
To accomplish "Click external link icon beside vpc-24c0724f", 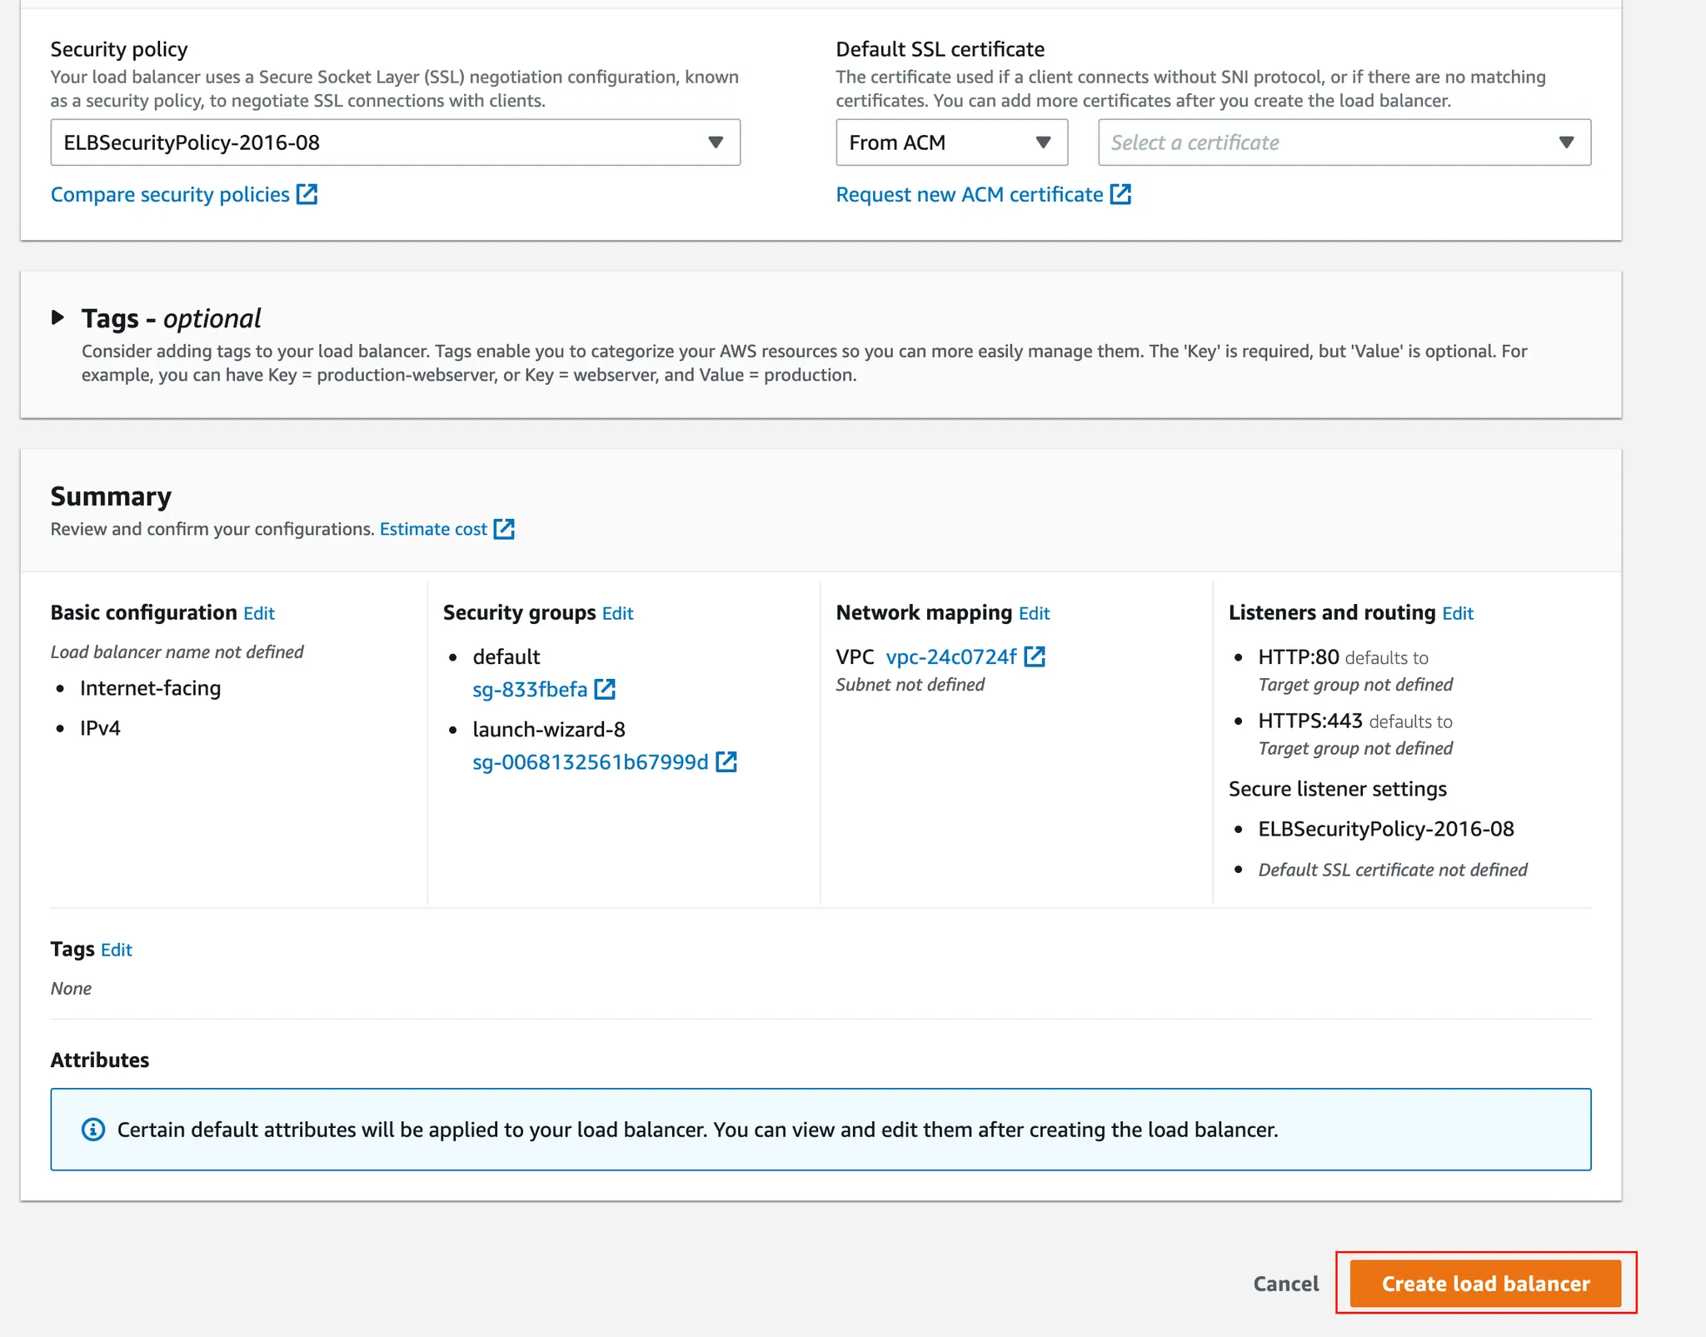I will (1035, 656).
